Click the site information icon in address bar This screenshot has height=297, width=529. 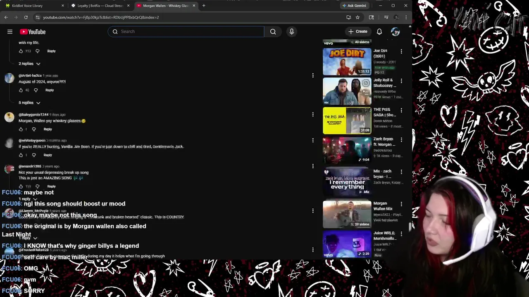[38, 17]
